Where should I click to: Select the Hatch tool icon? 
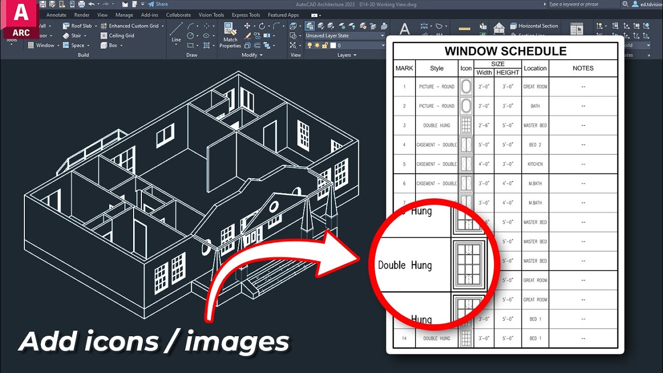click(x=207, y=46)
